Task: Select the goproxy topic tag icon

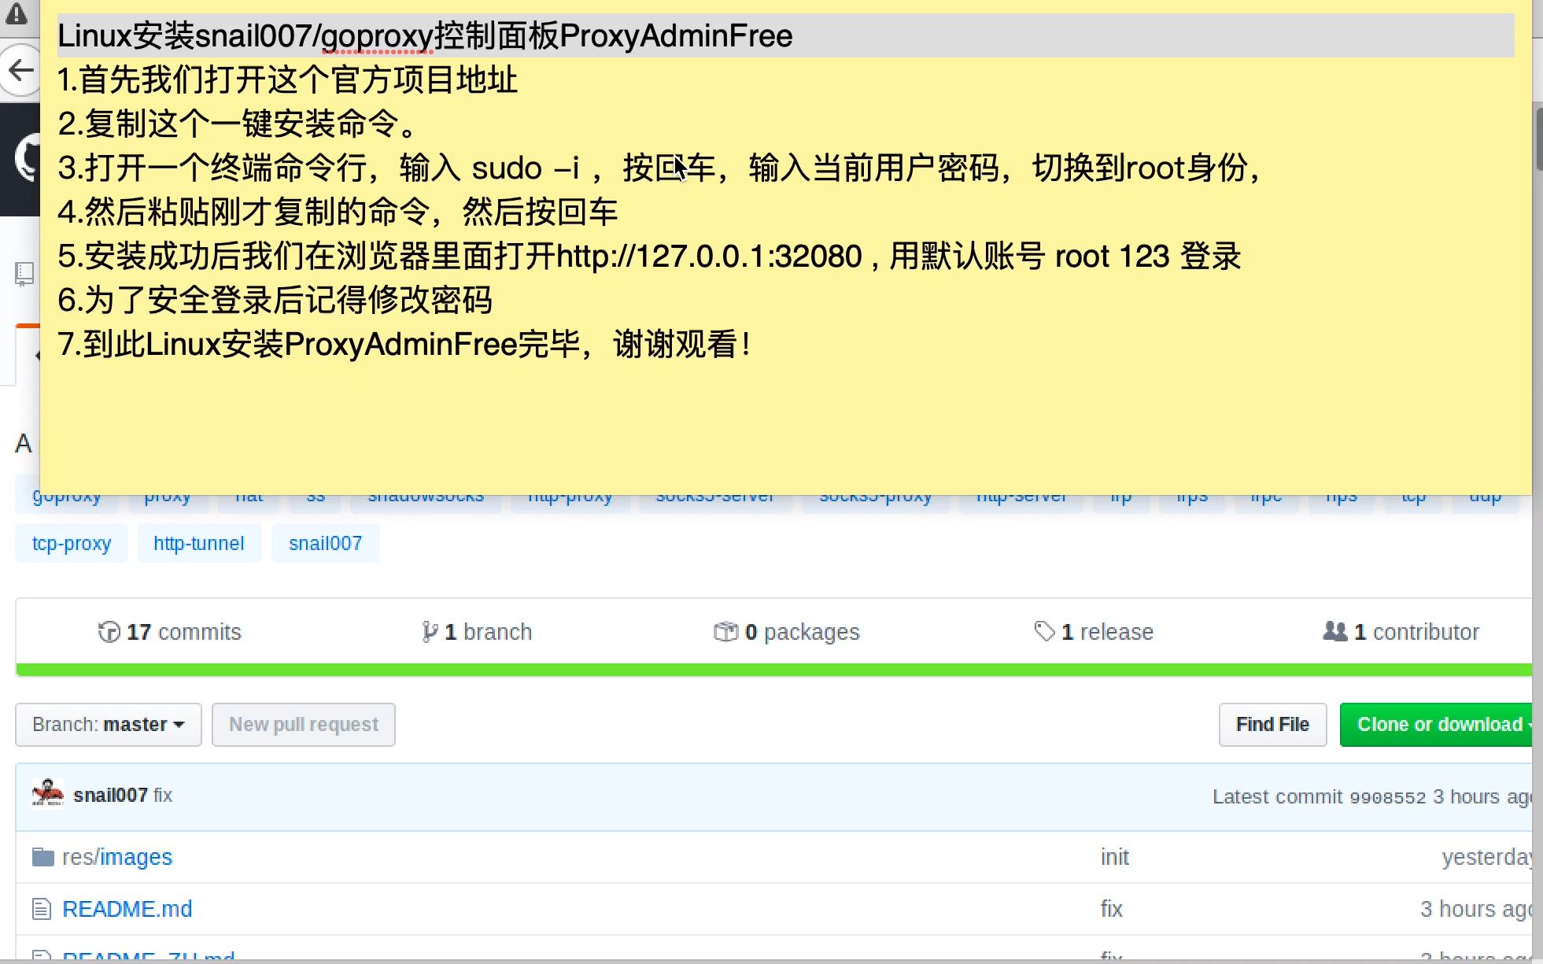Action: point(67,494)
